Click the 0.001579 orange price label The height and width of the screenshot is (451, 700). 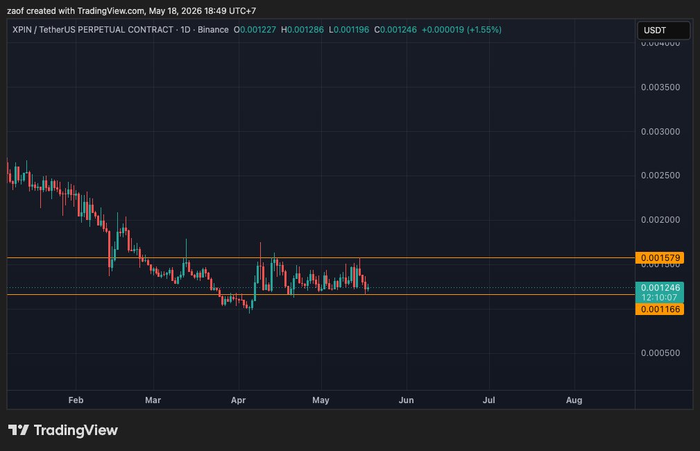tap(660, 257)
